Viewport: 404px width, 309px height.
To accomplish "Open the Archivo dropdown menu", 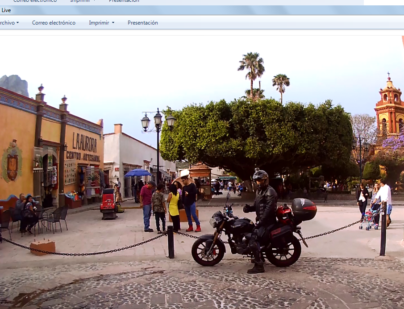I will point(9,23).
